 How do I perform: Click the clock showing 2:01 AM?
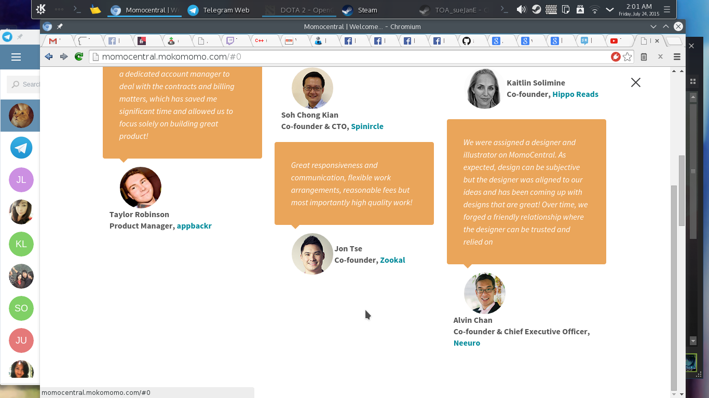[x=638, y=9]
